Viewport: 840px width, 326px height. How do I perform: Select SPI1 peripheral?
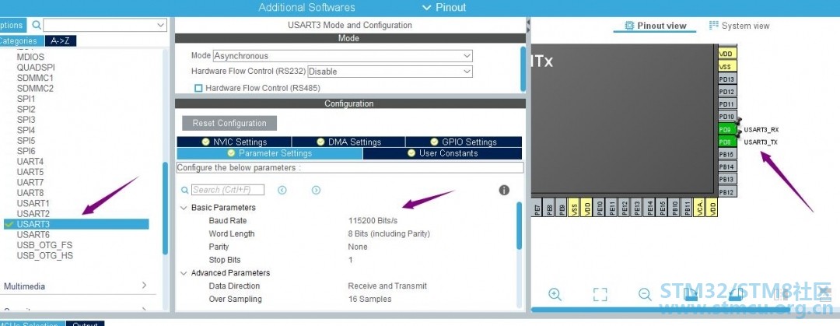click(26, 99)
